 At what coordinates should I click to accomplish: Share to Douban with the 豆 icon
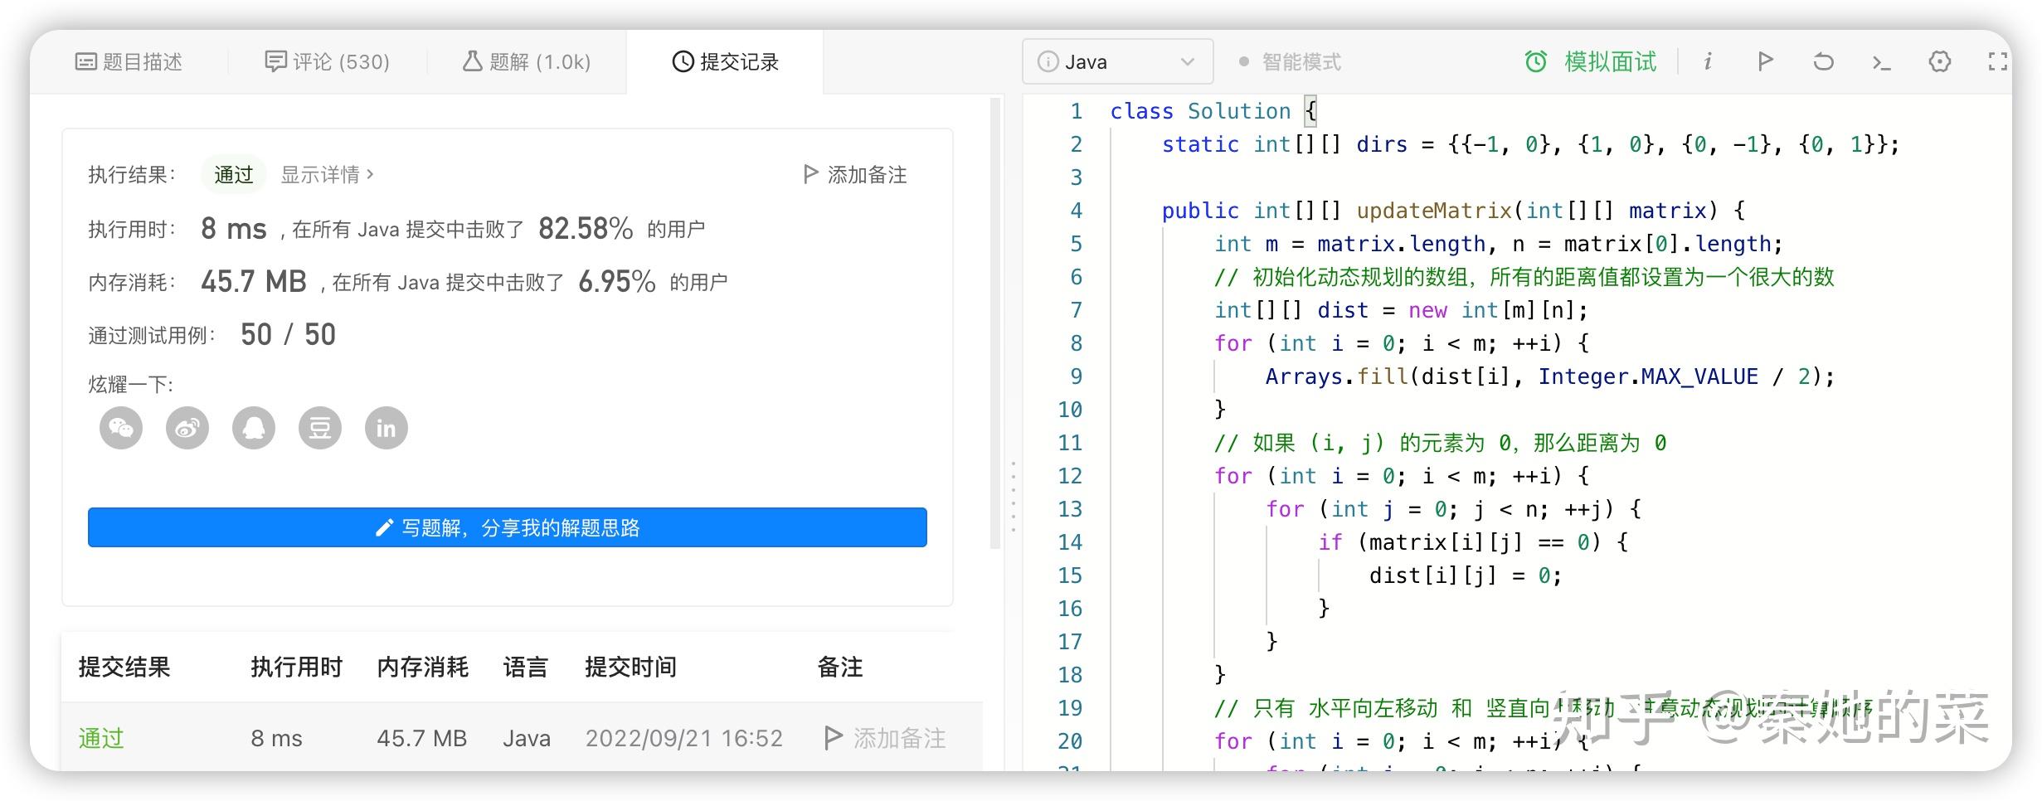pos(319,428)
